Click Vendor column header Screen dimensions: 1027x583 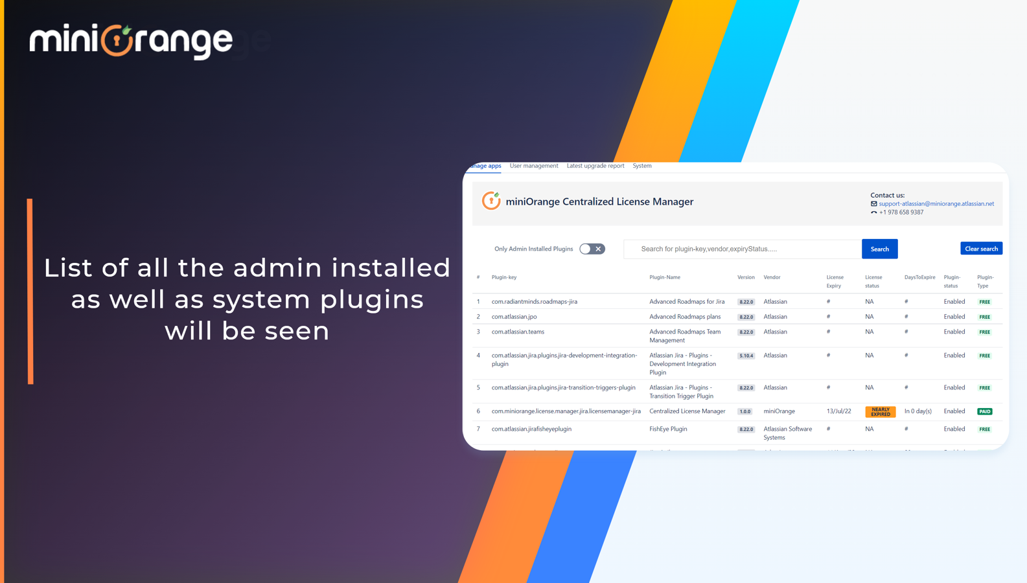pyautogui.click(x=772, y=277)
